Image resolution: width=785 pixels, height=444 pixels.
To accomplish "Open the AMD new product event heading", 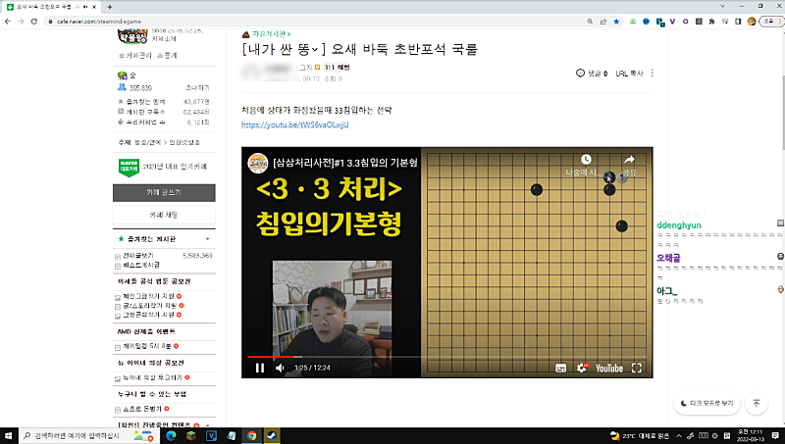I will [146, 331].
